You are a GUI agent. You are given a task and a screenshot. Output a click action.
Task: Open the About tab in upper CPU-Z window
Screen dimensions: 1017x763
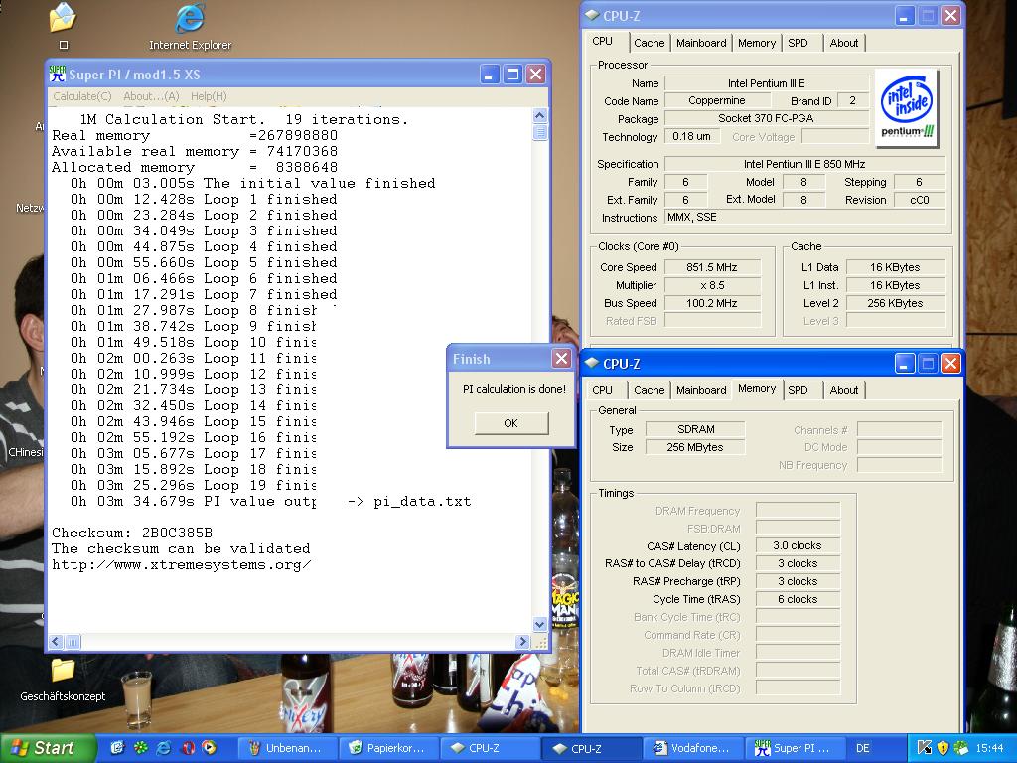844,43
